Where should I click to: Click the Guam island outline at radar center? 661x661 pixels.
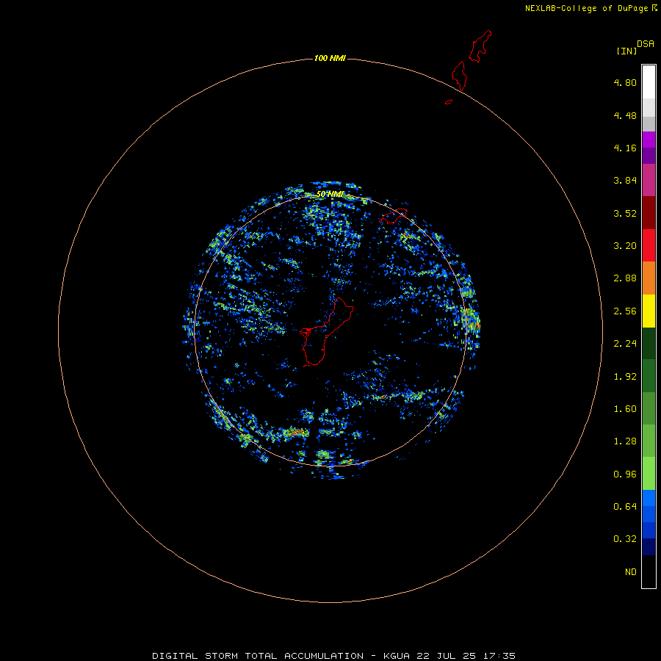pos(326,331)
